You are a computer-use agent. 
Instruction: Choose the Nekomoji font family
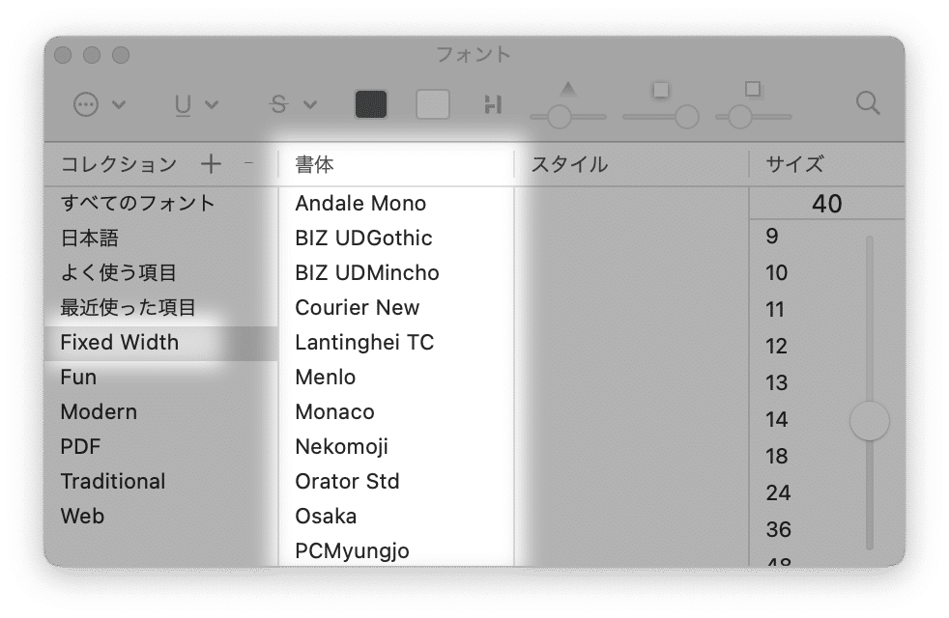[x=396, y=447]
